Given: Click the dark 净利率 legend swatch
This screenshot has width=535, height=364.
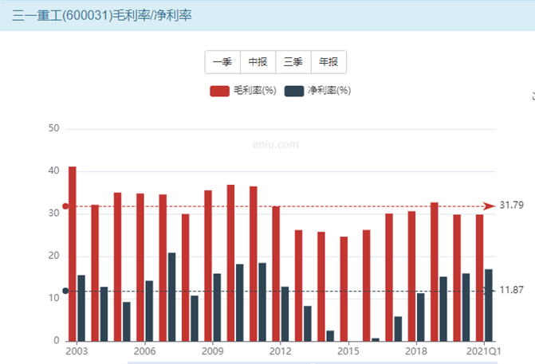Looking at the screenshot, I should (x=294, y=91).
